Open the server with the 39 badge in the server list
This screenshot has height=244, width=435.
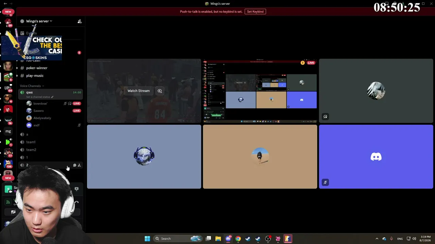click(x=8, y=22)
